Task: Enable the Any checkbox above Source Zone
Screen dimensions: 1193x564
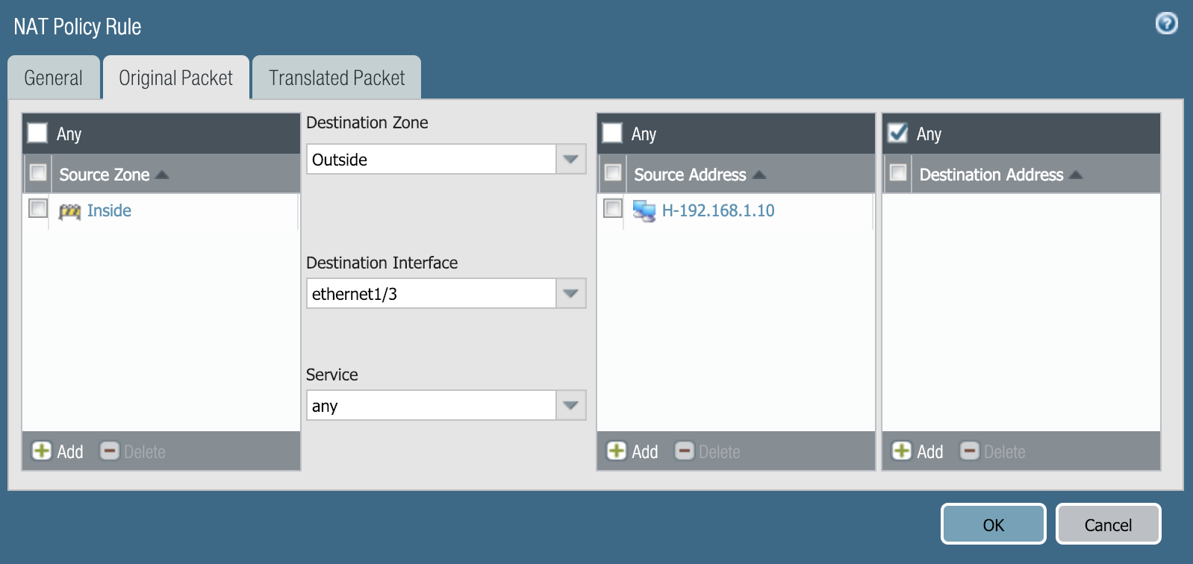Action: (38, 134)
